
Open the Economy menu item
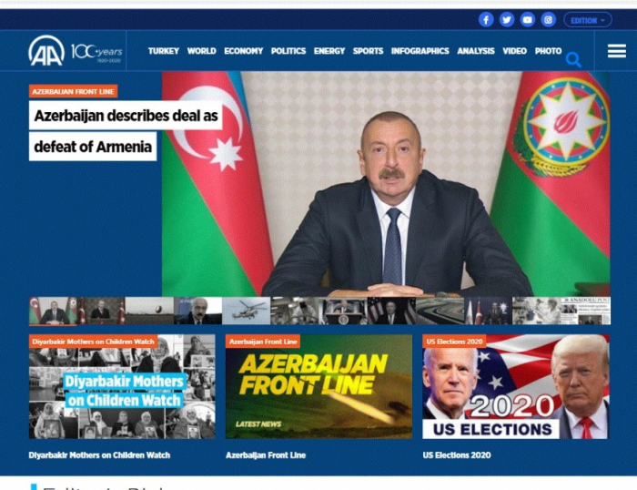coord(243,51)
